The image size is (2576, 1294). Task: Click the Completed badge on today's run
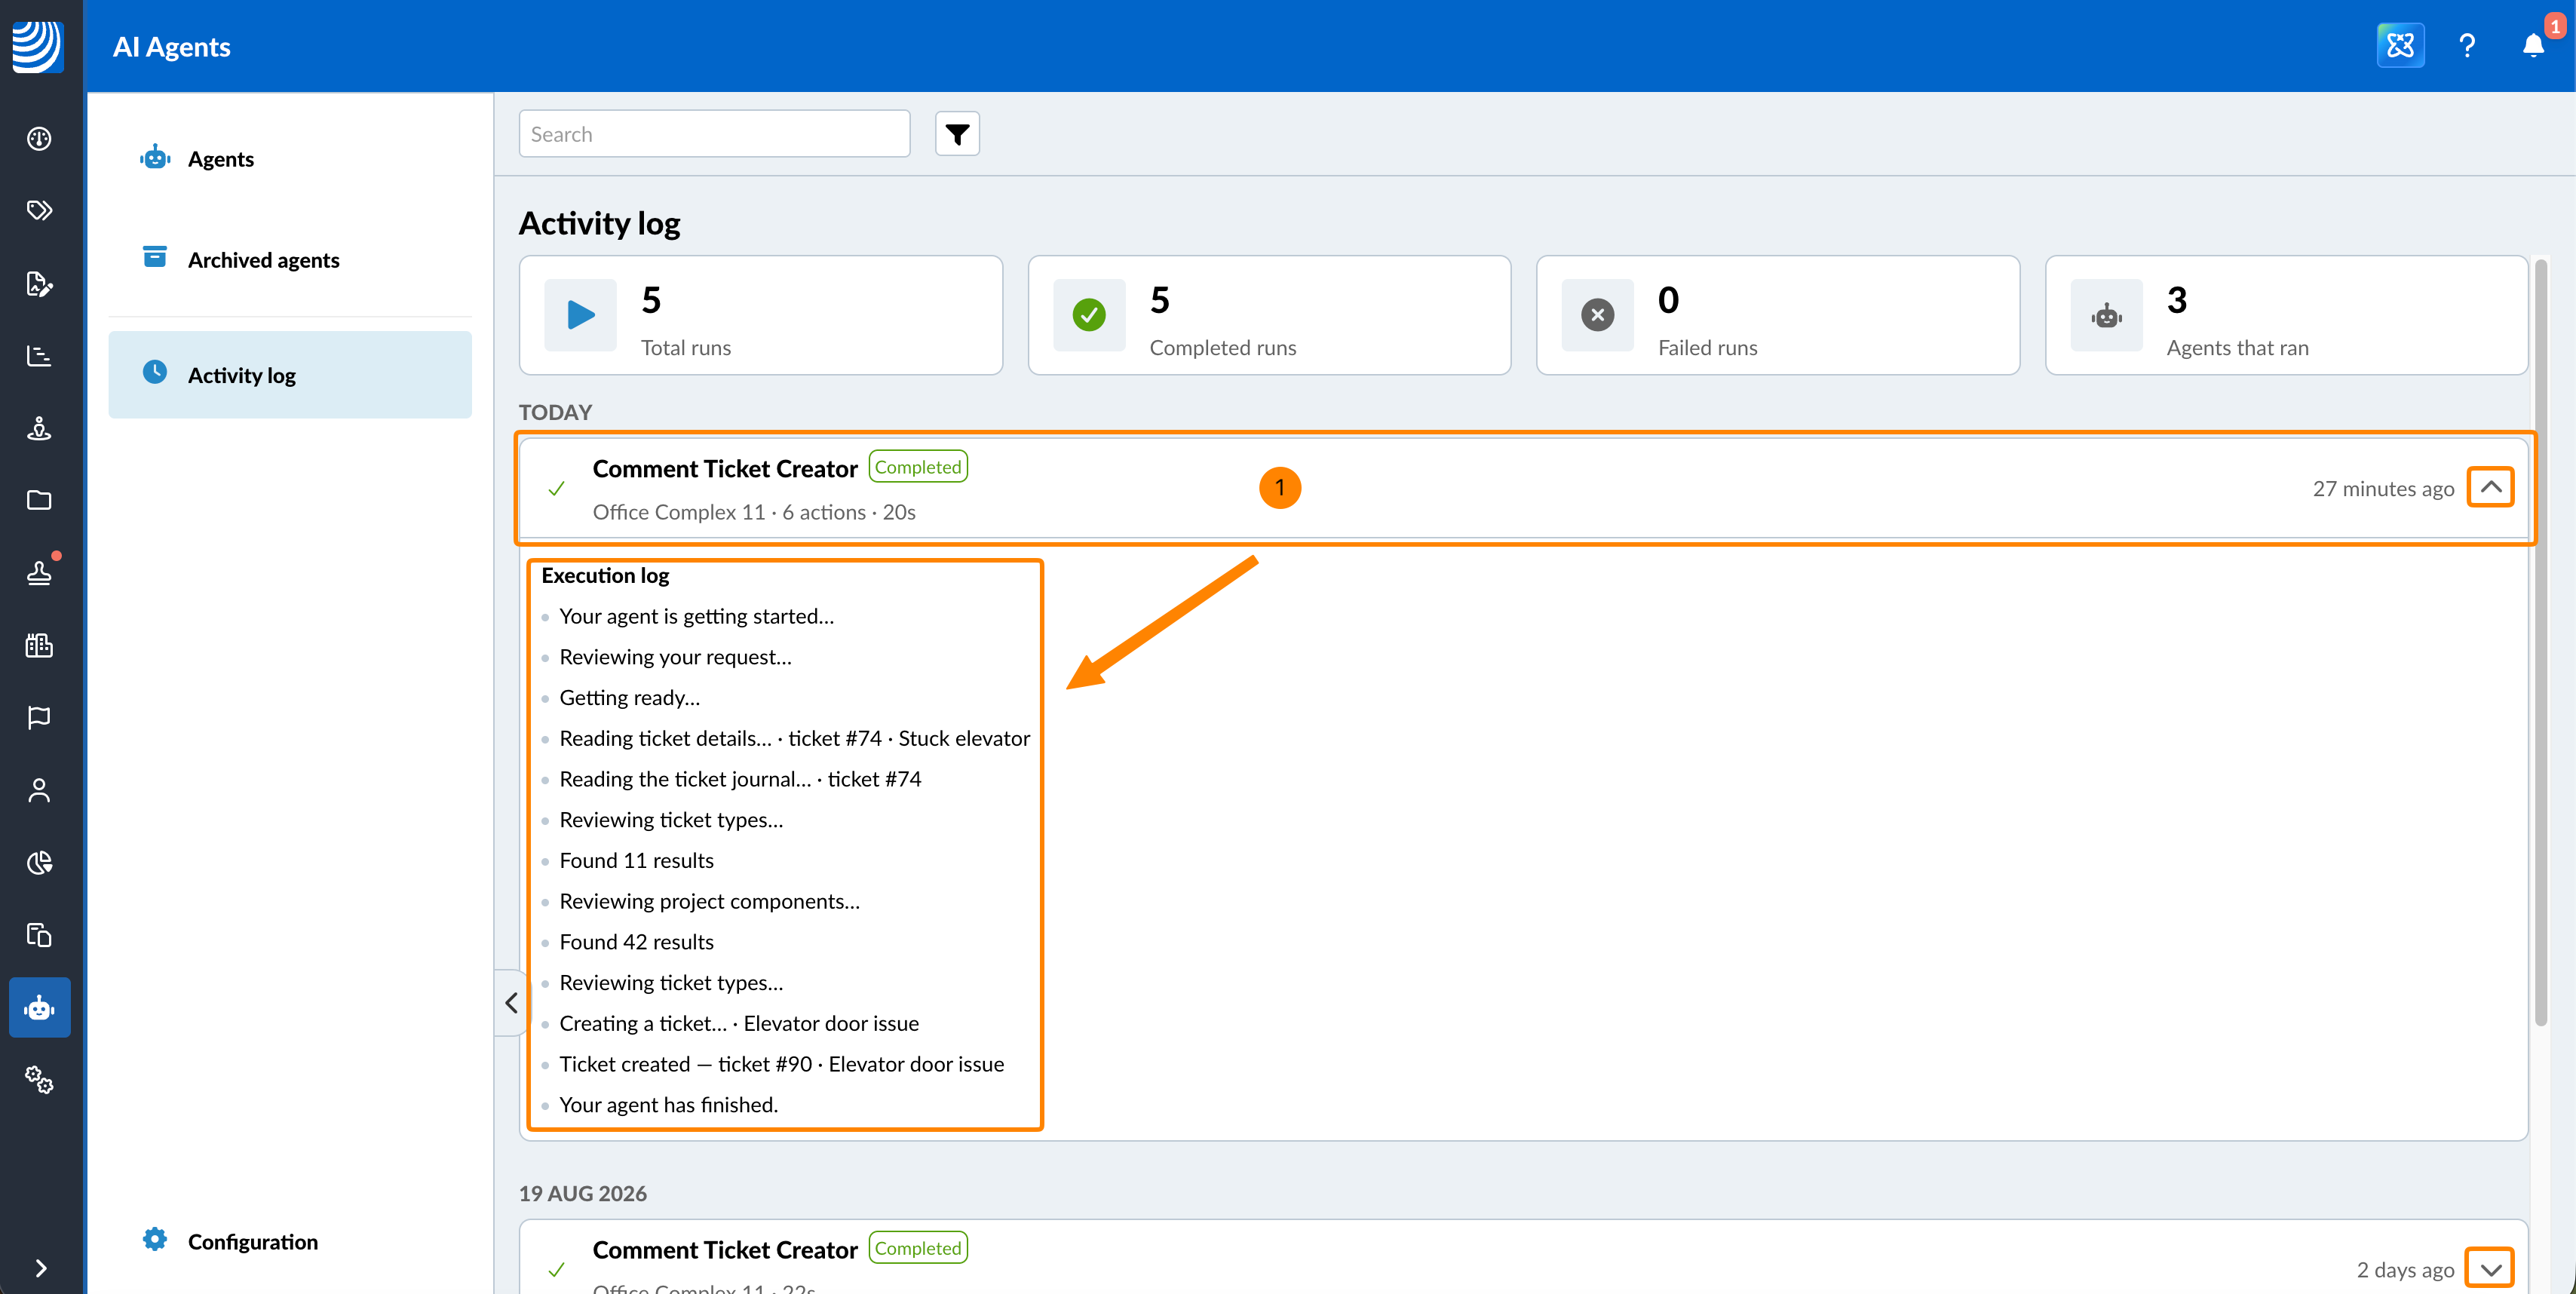click(918, 467)
